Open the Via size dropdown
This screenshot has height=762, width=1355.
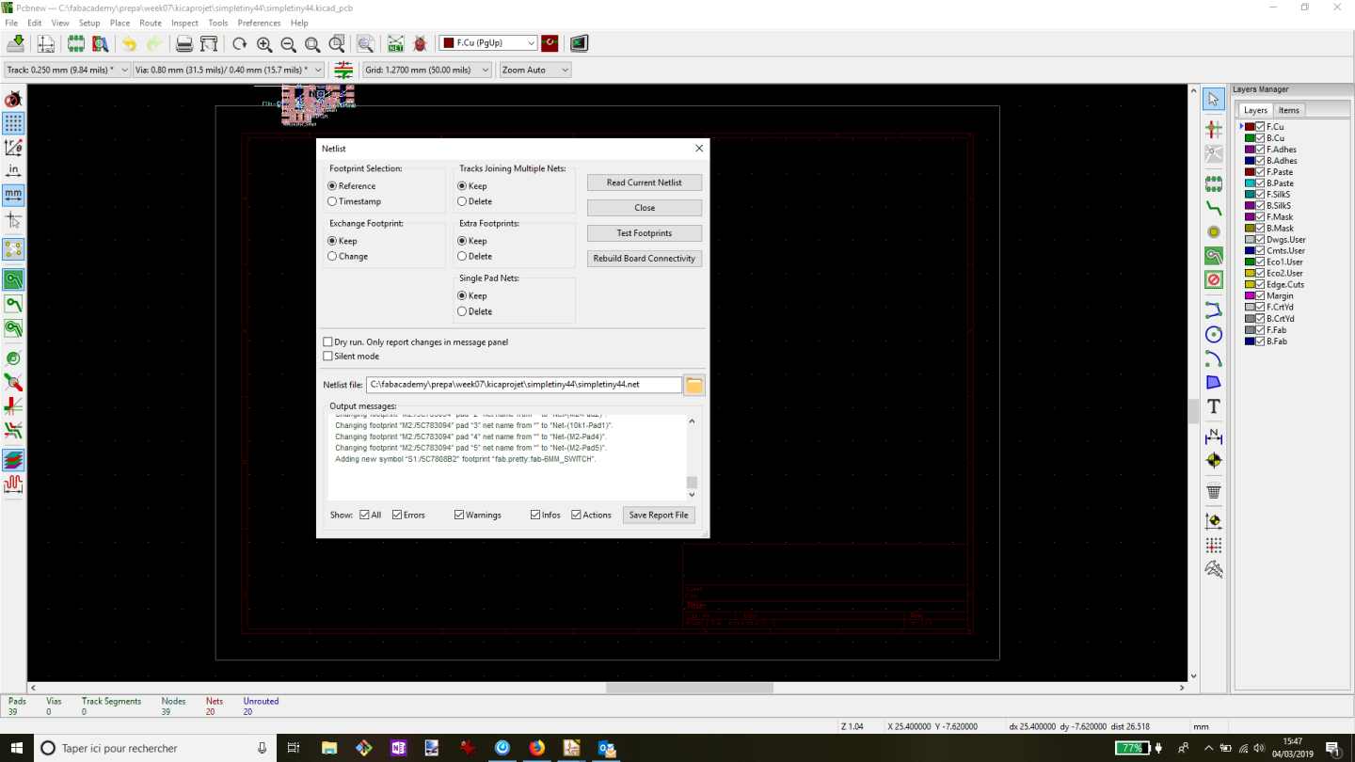(228, 70)
